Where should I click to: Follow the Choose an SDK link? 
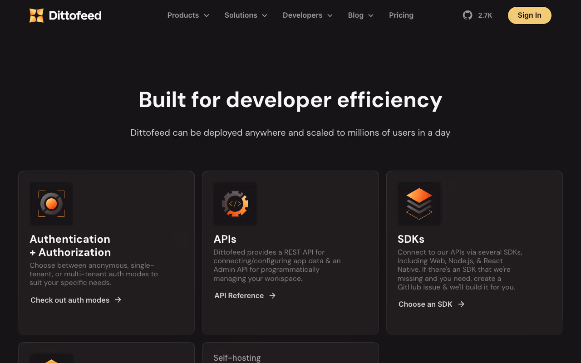pyautogui.click(x=432, y=304)
